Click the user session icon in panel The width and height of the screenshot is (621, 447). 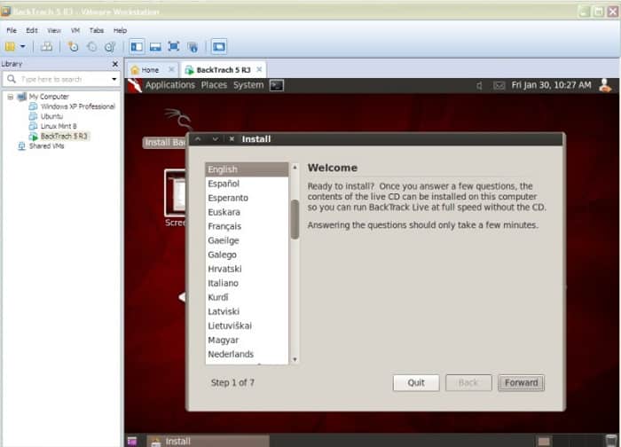[605, 85]
